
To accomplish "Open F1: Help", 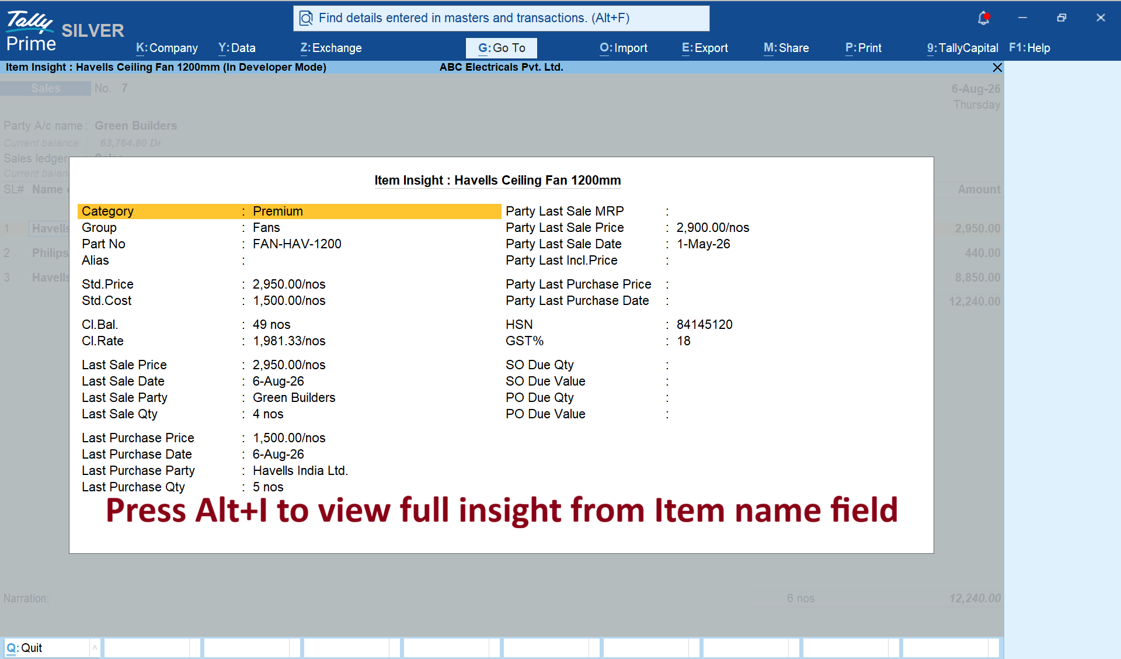I will click(1030, 48).
